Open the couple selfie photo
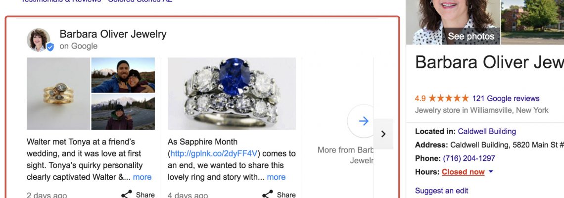The width and height of the screenshot is (564, 198). [x=123, y=75]
